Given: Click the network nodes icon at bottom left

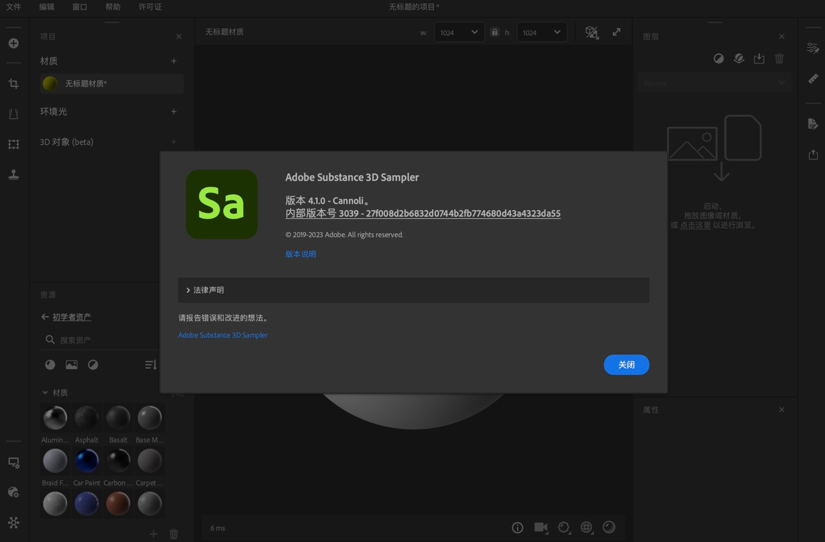Looking at the screenshot, I should click(x=14, y=523).
